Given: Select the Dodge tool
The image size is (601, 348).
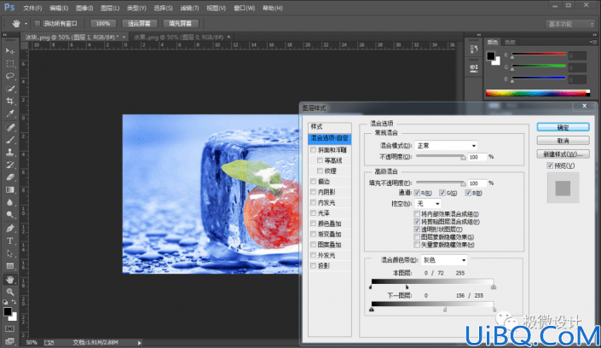Looking at the screenshot, I should tap(10, 215).
